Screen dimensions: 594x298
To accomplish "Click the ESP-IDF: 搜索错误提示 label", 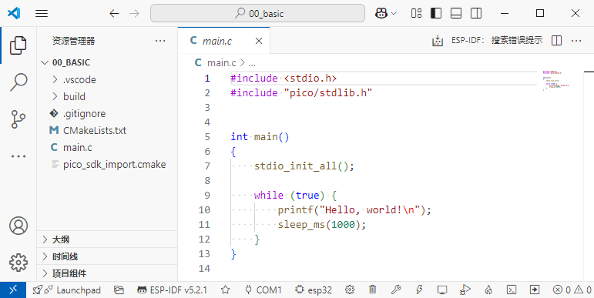I will [x=497, y=40].
